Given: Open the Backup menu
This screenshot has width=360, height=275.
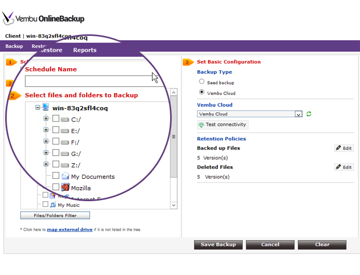Looking at the screenshot, I should tap(14, 46).
